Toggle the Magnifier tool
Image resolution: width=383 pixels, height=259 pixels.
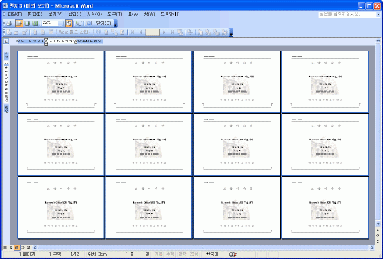point(19,23)
